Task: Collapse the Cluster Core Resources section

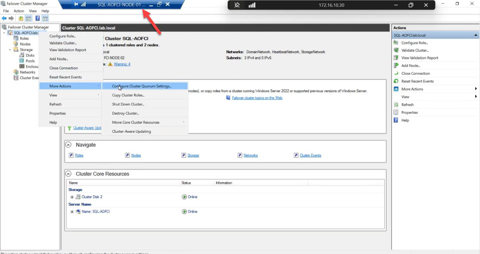Action: pyautogui.click(x=68, y=174)
